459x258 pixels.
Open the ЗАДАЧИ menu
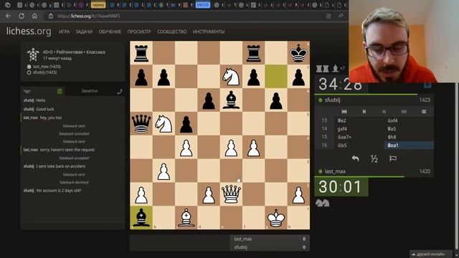84,32
